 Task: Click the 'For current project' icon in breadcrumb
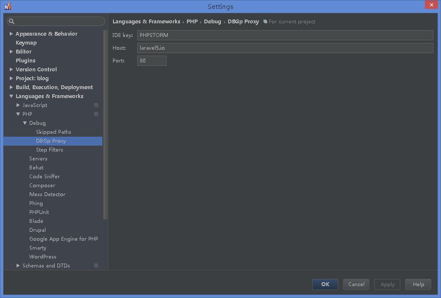[x=264, y=21]
